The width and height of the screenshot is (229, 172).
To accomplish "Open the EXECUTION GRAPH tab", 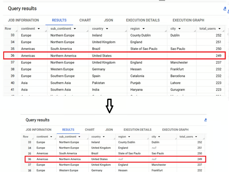I will tap(188, 20).
